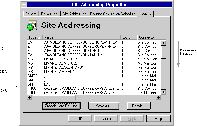
Task: Select X400 row using X.400 Conn connector
Action: [x=94, y=93]
